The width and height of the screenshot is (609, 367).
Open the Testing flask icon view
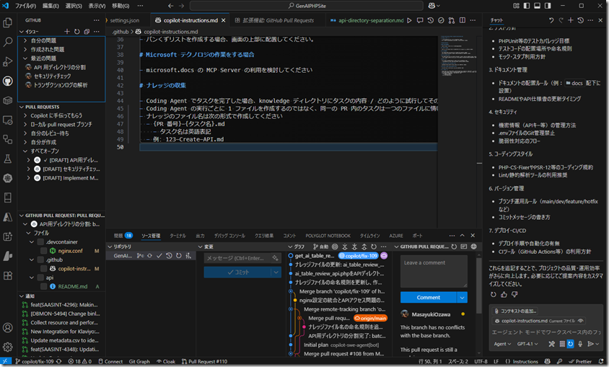coord(7,159)
